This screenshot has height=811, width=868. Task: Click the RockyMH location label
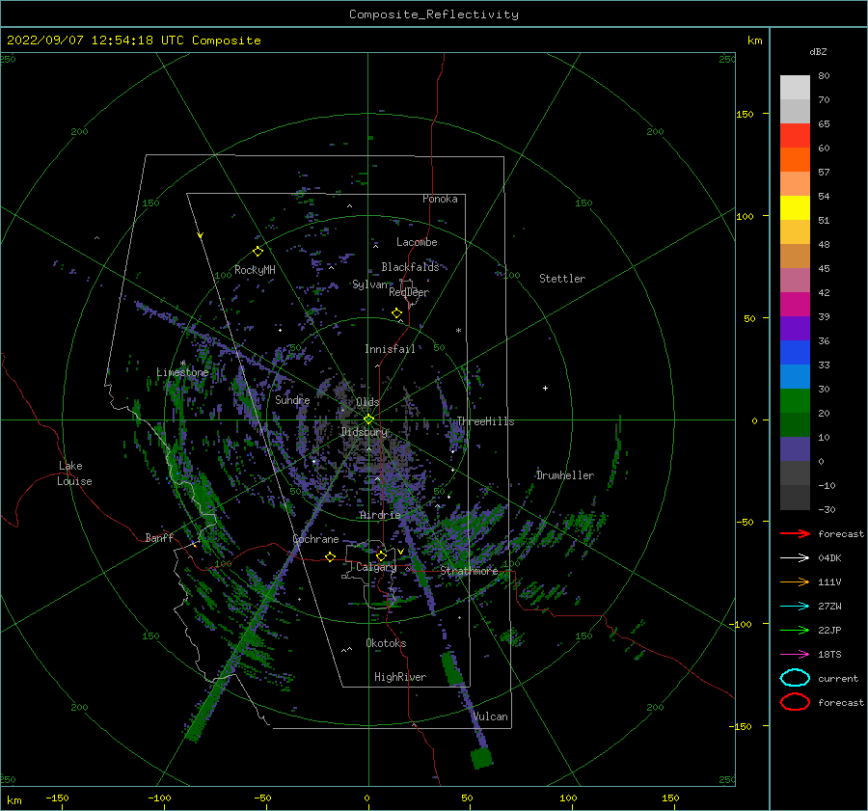click(255, 270)
